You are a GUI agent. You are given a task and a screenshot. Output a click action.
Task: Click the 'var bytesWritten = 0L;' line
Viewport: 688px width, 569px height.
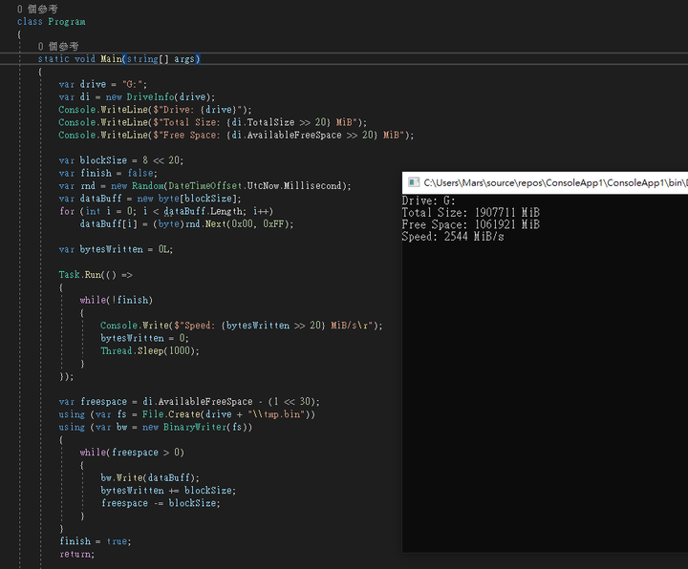[x=116, y=249]
